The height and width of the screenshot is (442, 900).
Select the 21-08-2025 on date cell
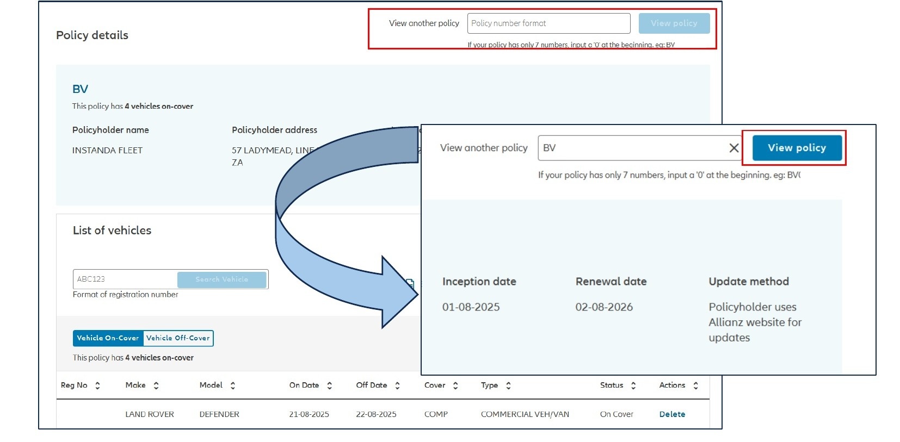pos(309,414)
